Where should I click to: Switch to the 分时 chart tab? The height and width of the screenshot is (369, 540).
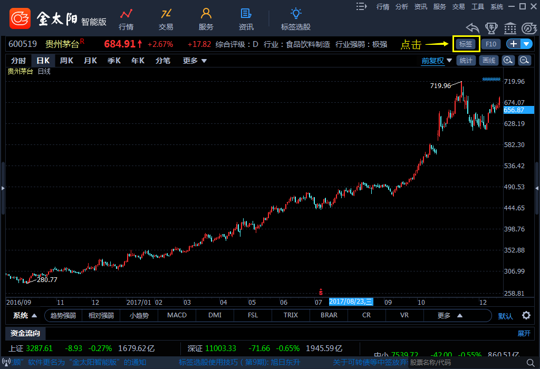click(18, 61)
